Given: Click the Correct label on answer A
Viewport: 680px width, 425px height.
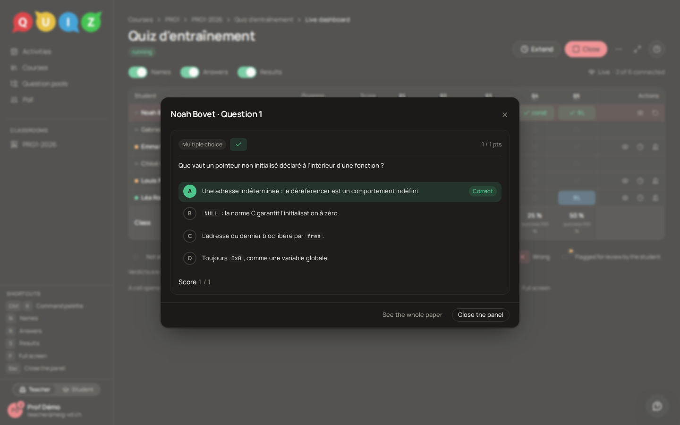Looking at the screenshot, I should (x=483, y=191).
